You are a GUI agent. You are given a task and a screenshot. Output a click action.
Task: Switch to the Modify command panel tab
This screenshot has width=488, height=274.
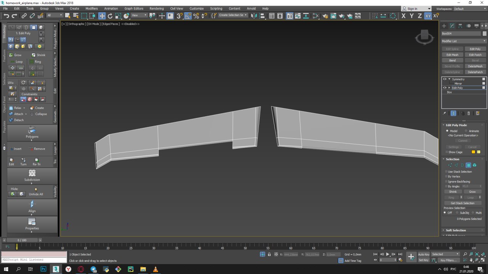(452, 26)
